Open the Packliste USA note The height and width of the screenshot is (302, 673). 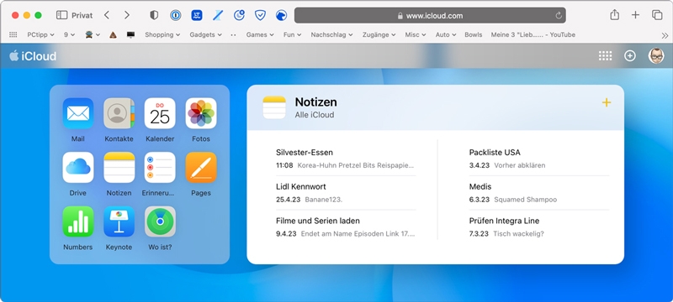(x=539, y=159)
